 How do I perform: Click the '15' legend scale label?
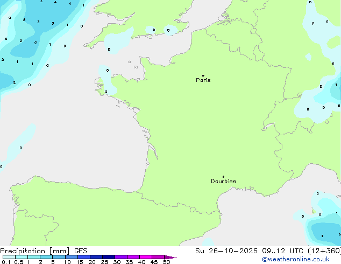(x=80, y=262)
